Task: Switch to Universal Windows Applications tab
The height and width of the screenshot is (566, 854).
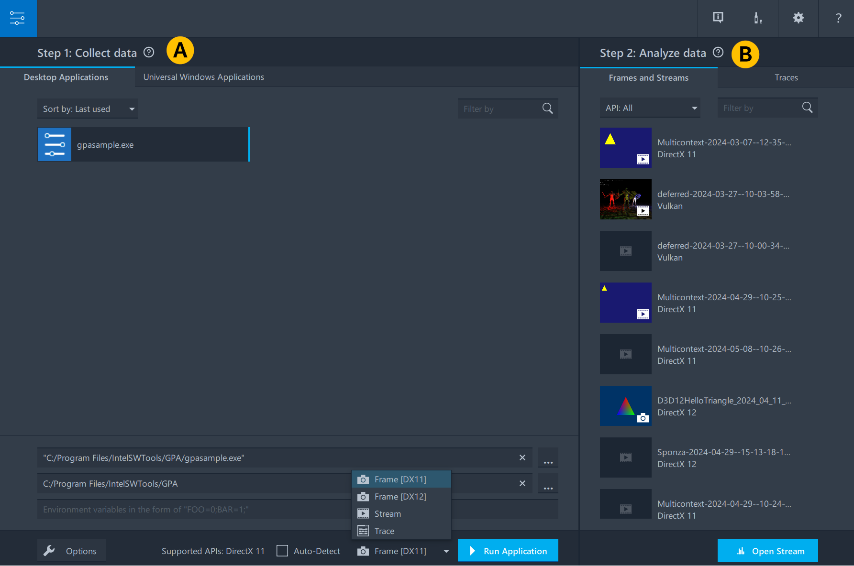Action: pyautogui.click(x=203, y=77)
